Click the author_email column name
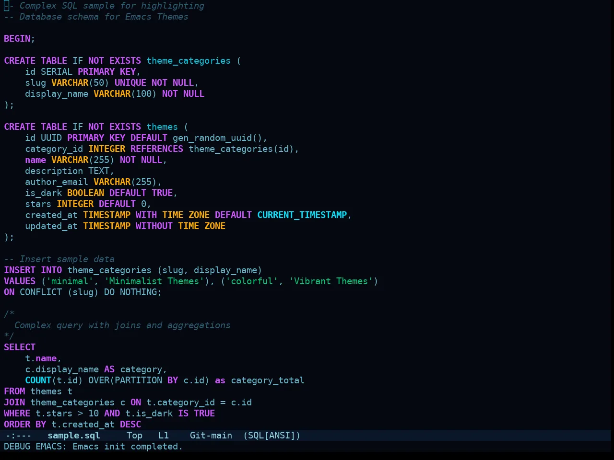The height and width of the screenshot is (460, 614). [57, 182]
